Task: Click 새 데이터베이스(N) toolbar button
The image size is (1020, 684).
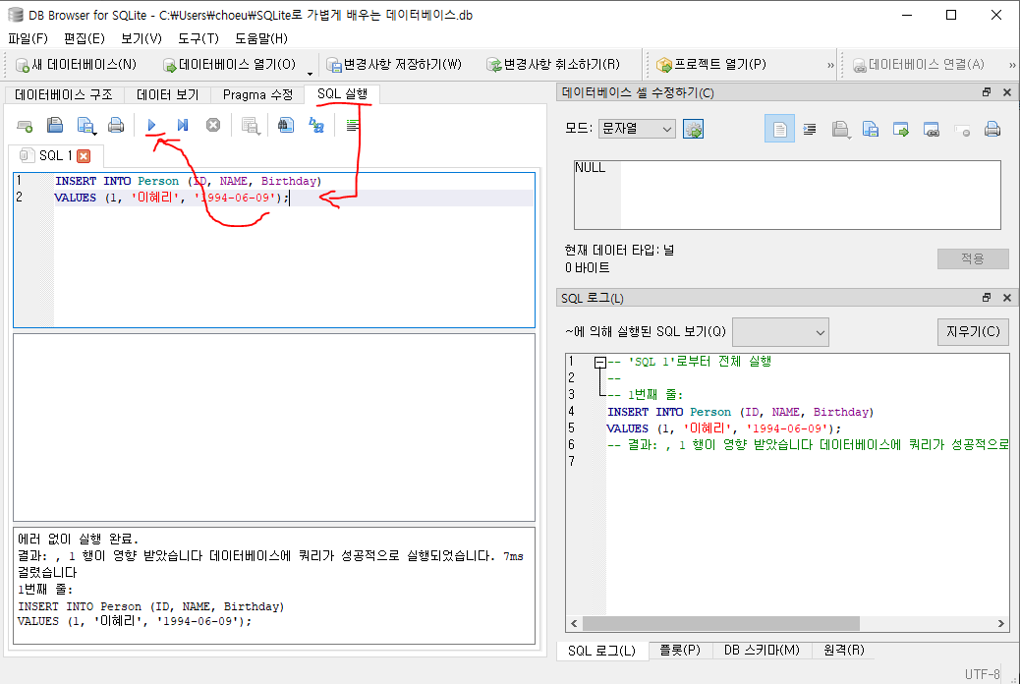Action: click(76, 65)
